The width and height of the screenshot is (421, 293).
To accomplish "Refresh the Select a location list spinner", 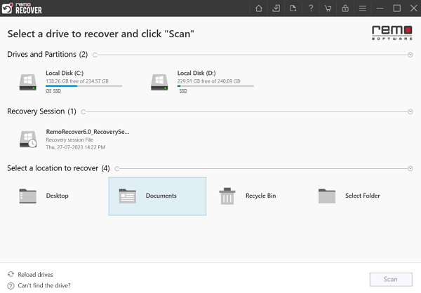I will click(x=116, y=168).
